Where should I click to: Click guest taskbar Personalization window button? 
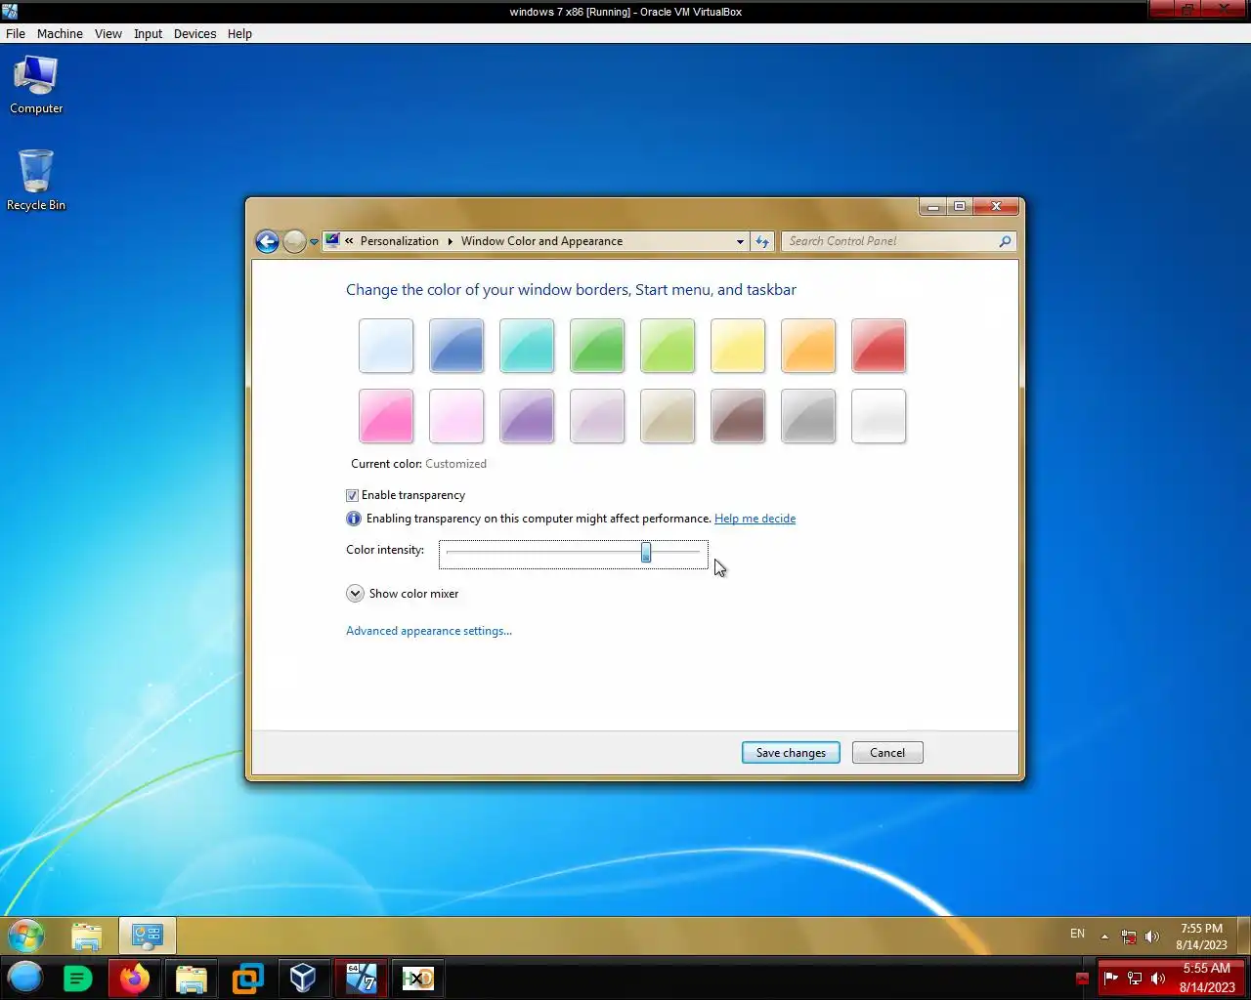148,936
